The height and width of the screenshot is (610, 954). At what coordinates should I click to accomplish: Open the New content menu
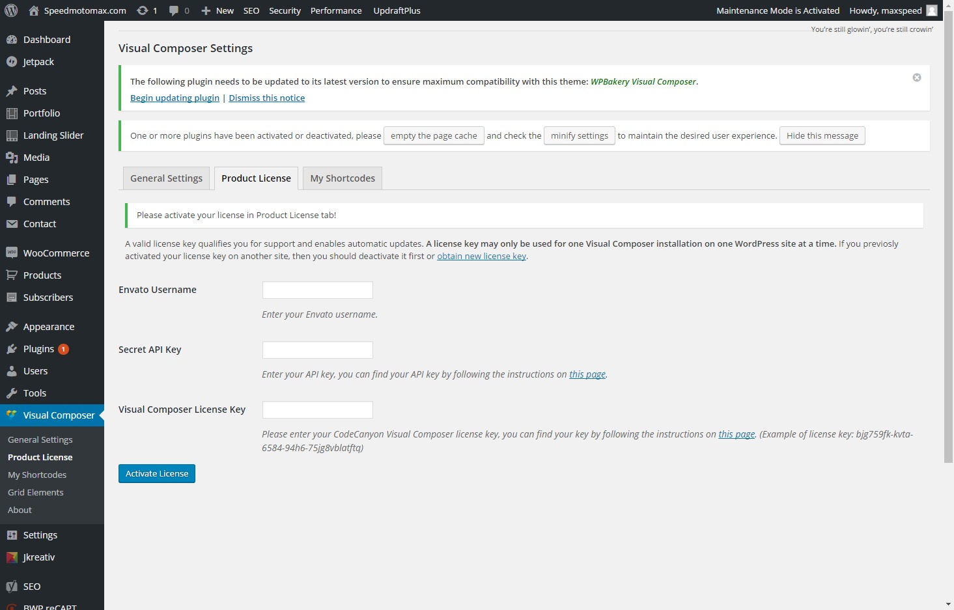[x=217, y=10]
